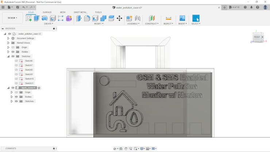270x152 pixels.
Task: Click the Pan hand icon in navigation bar
Action: 126,149
